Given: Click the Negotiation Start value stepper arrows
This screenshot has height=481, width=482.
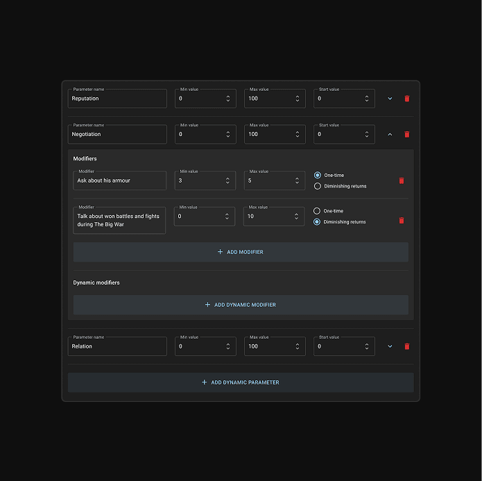Looking at the screenshot, I should pos(367,135).
